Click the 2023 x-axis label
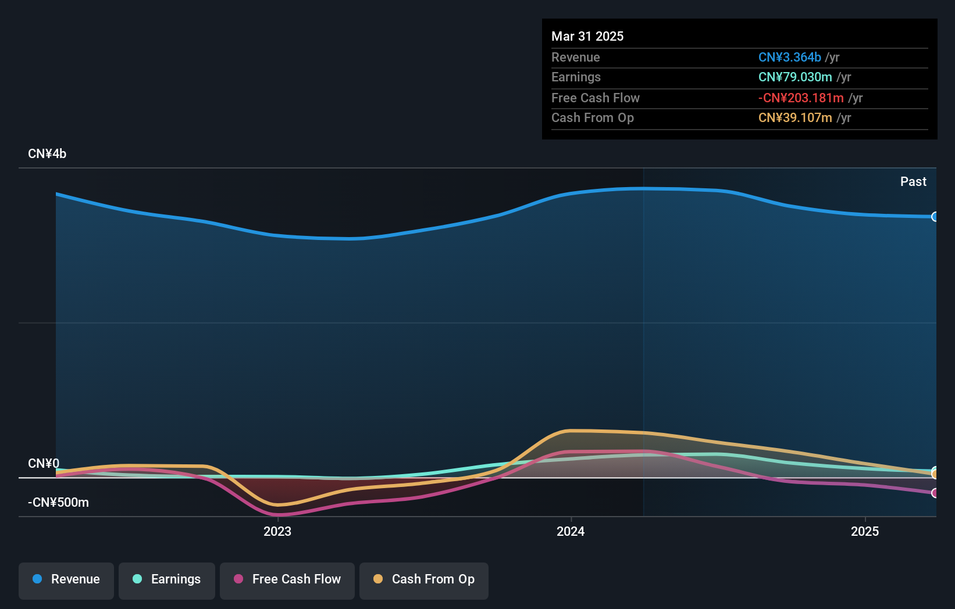This screenshot has width=955, height=609. (x=277, y=531)
